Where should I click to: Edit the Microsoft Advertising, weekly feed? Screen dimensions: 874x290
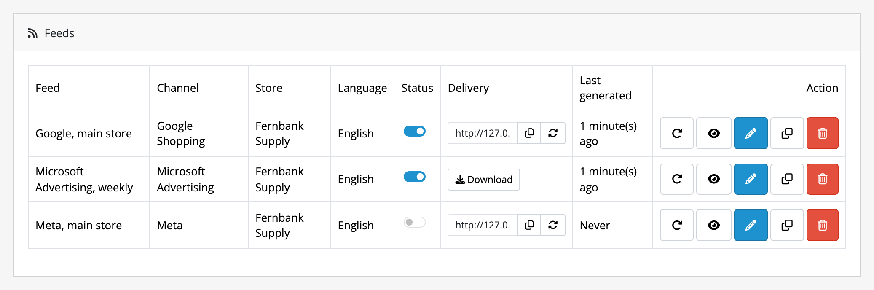751,179
